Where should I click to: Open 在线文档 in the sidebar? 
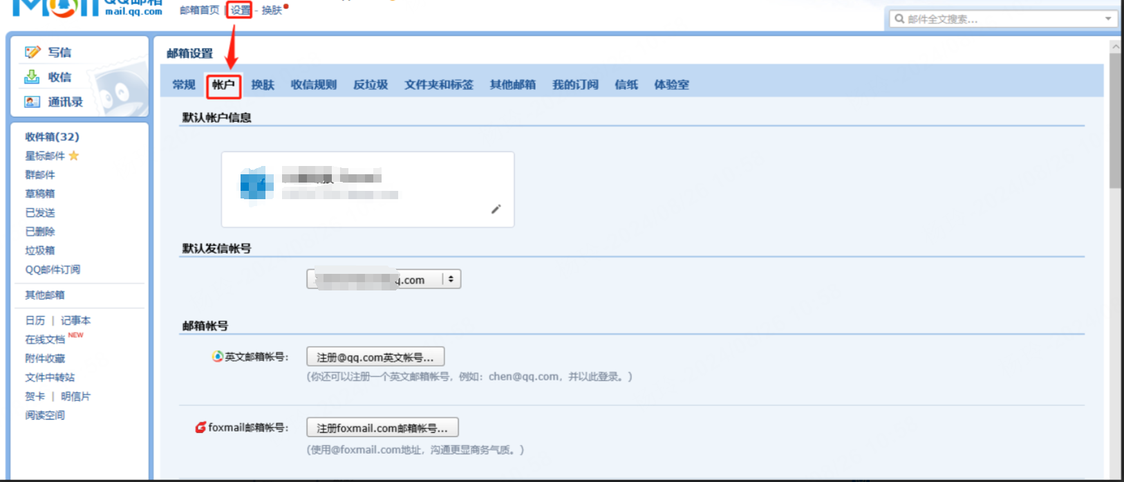coord(45,340)
